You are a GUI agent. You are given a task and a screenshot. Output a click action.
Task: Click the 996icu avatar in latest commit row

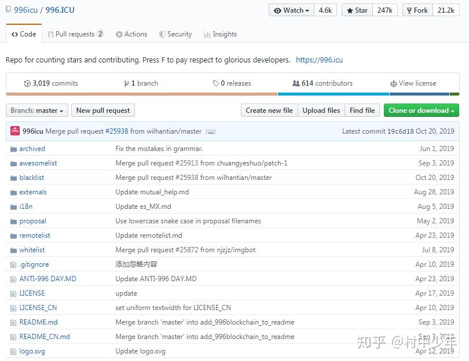pyautogui.click(x=15, y=131)
